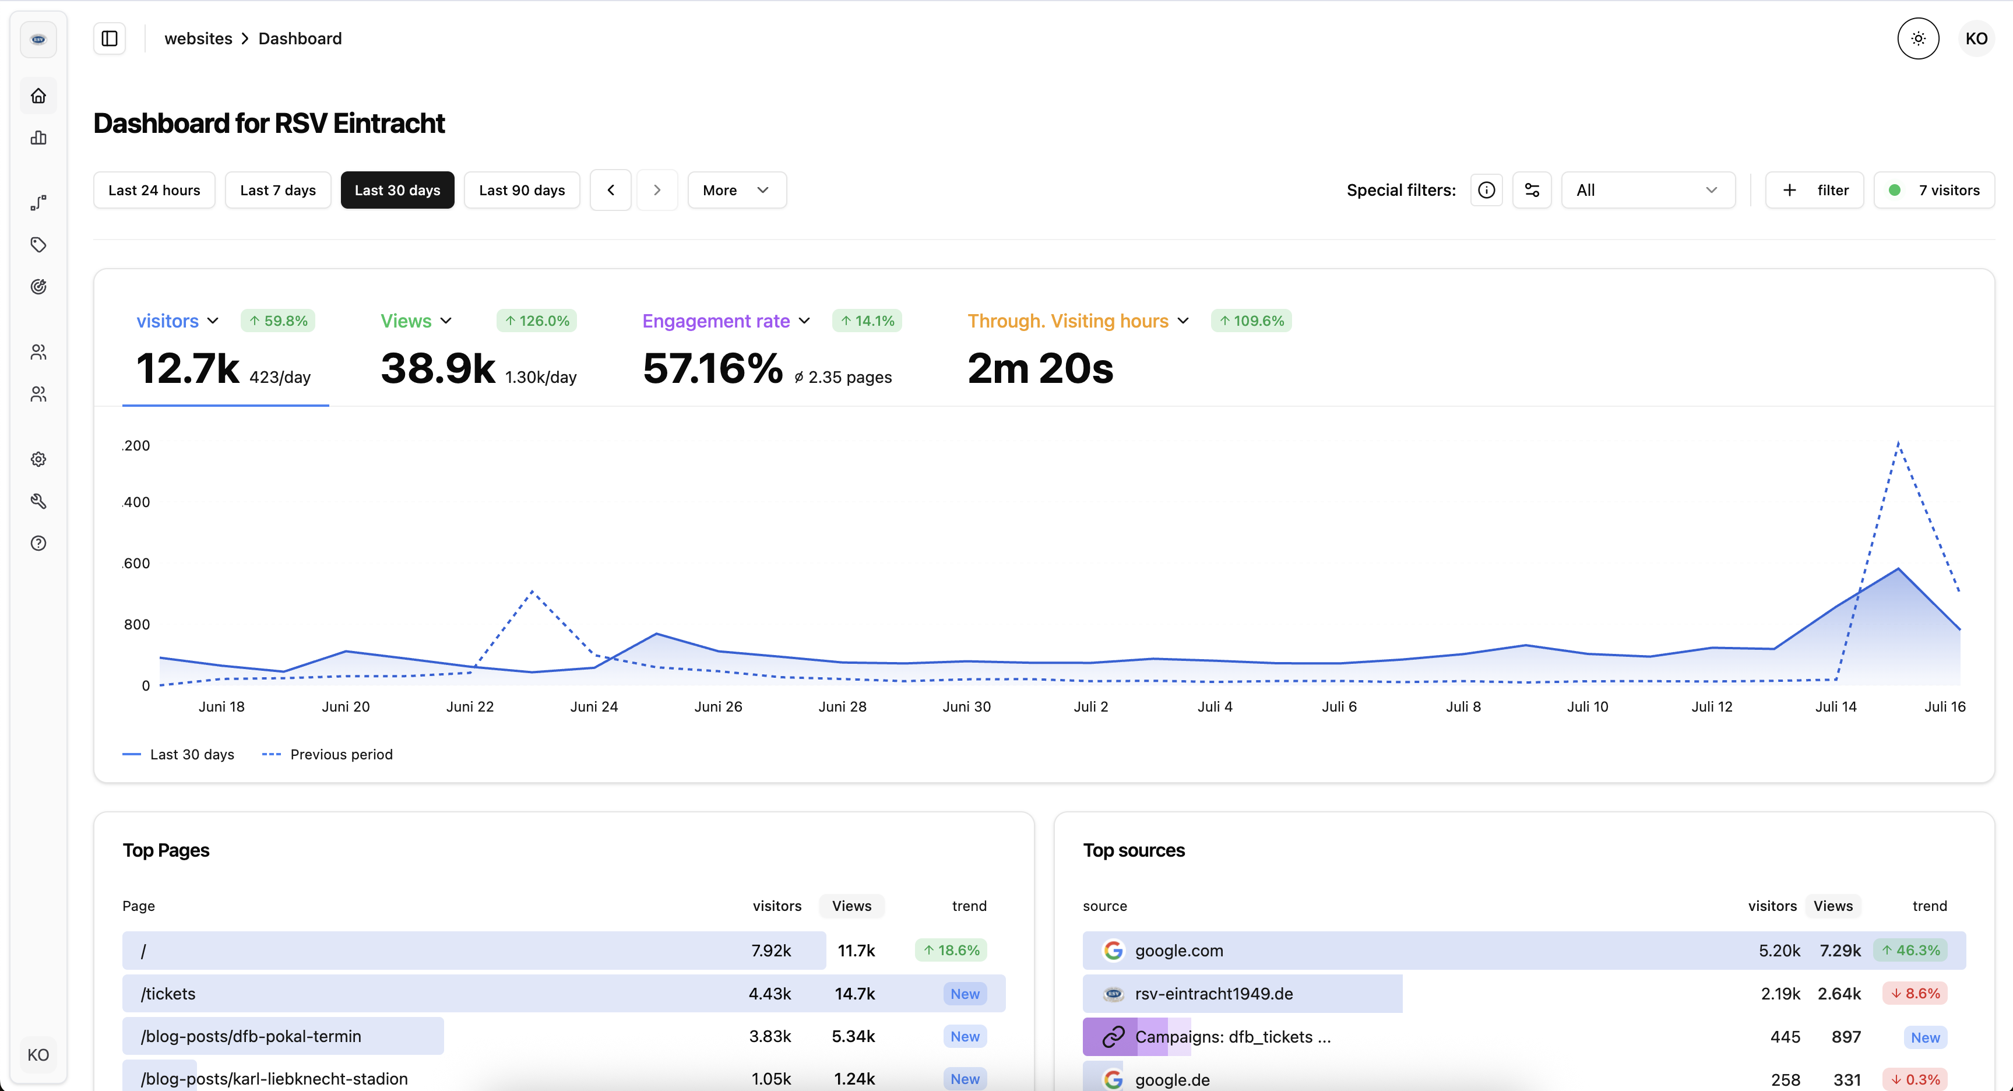Click the special filters info icon
This screenshot has height=1091, width=2013.
click(1486, 190)
